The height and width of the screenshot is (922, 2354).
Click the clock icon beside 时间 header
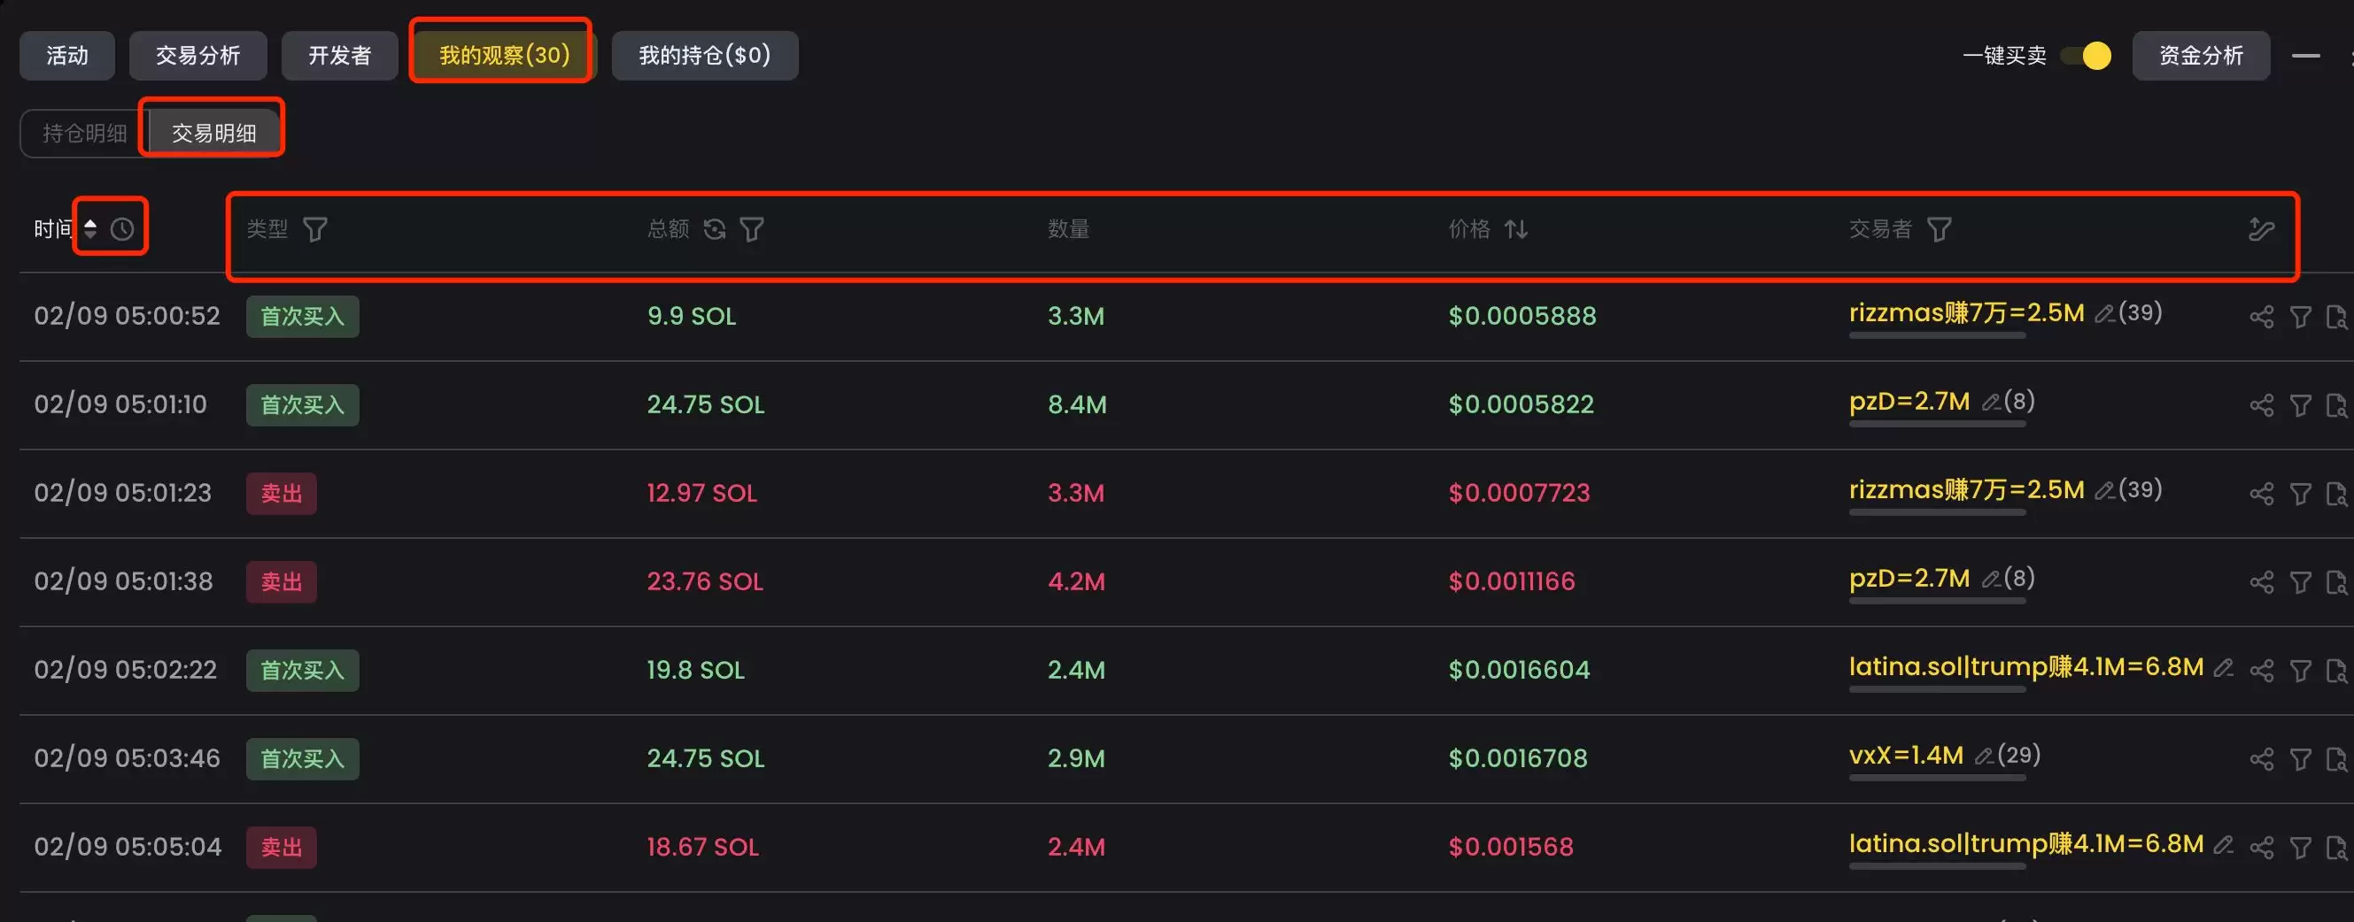(121, 229)
